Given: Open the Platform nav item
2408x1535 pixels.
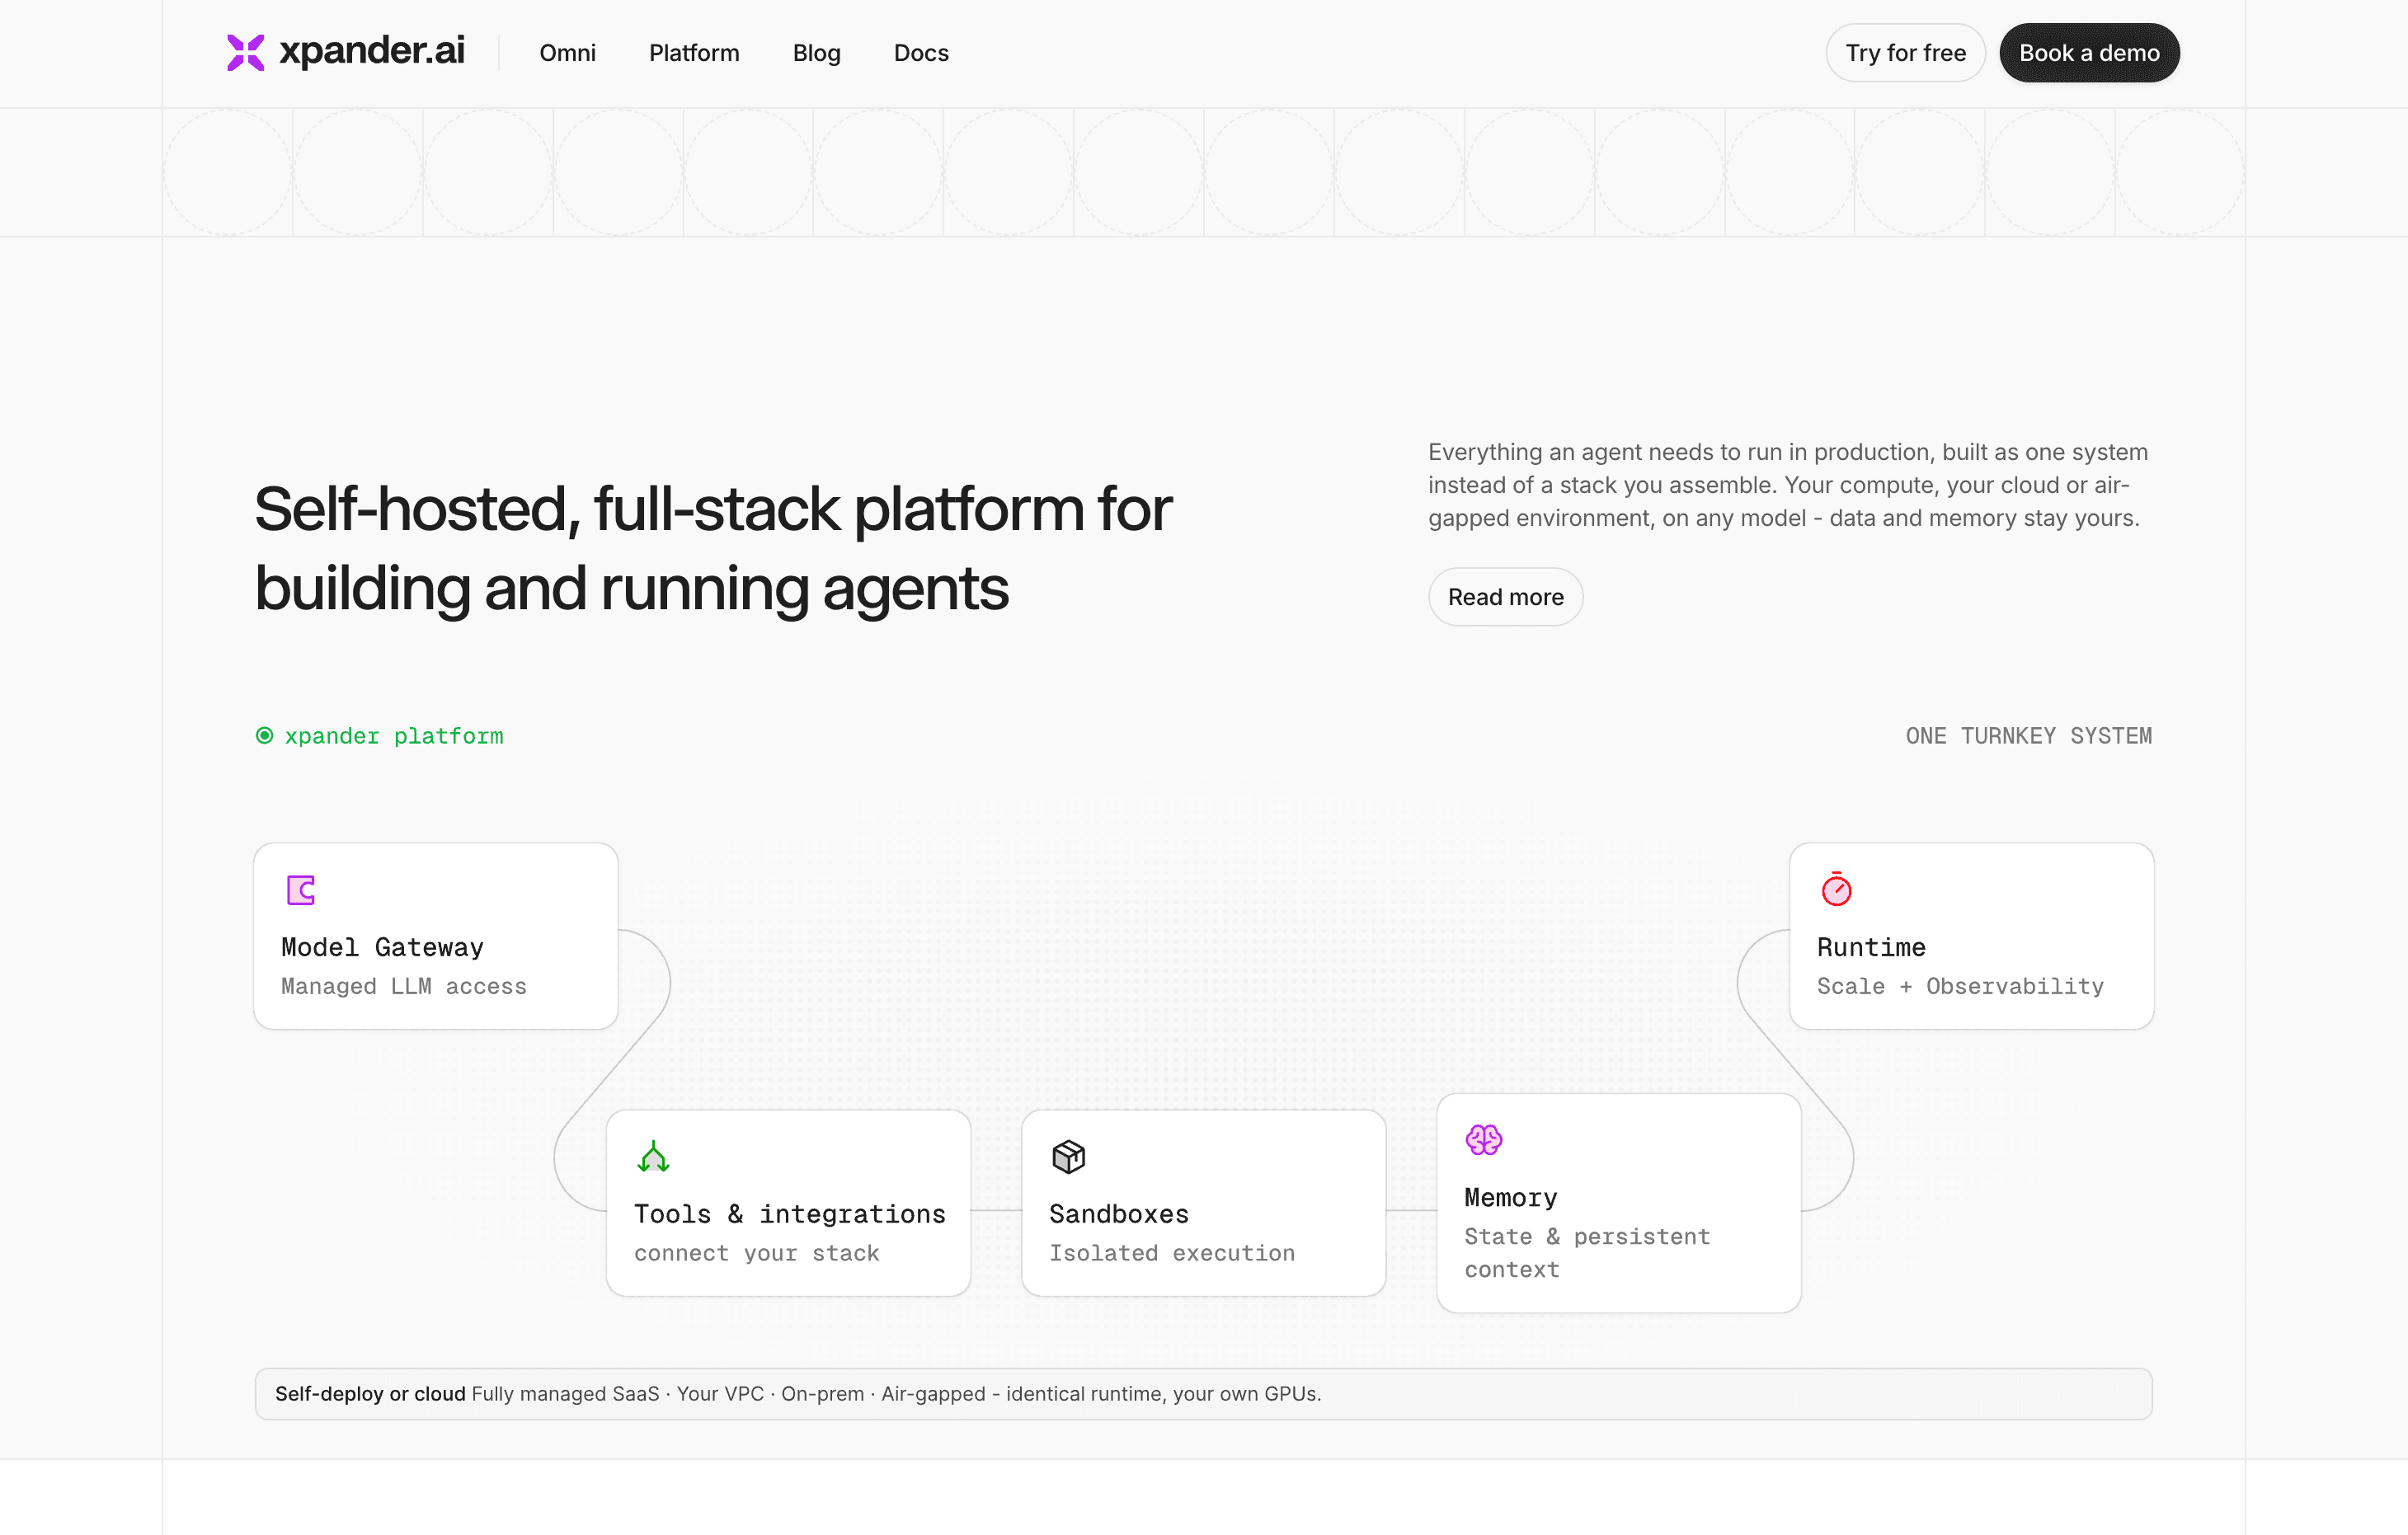Looking at the screenshot, I should (694, 53).
